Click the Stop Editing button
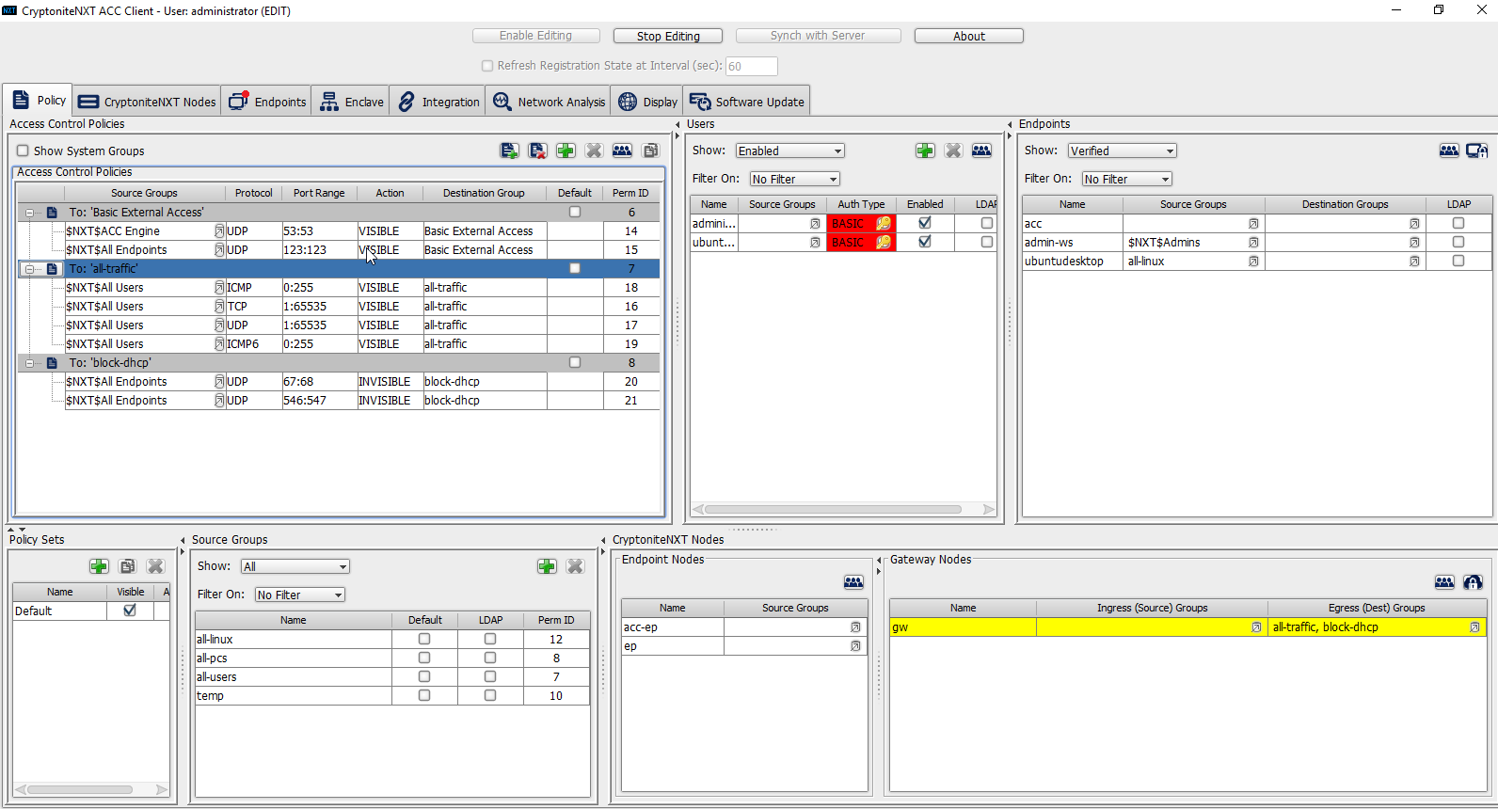Screen dimensions: 1498x809 668,36
